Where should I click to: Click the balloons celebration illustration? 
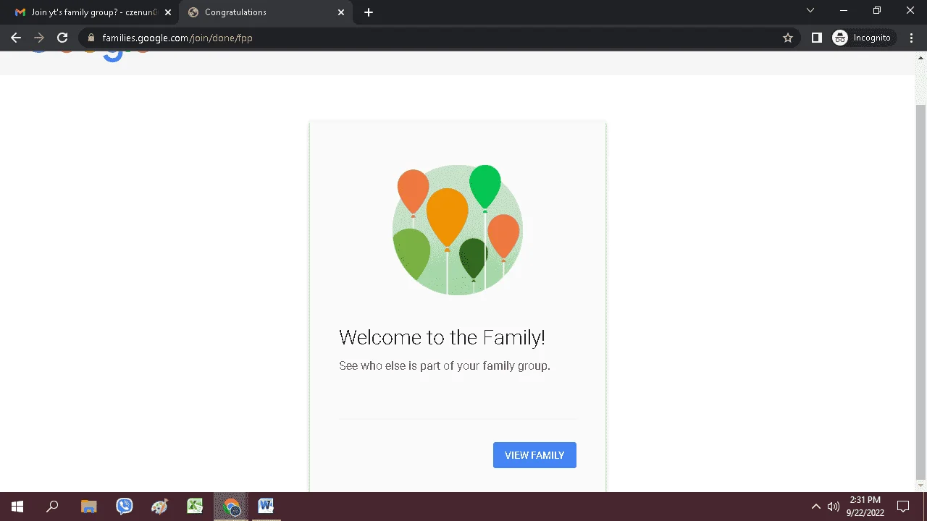coord(458,230)
